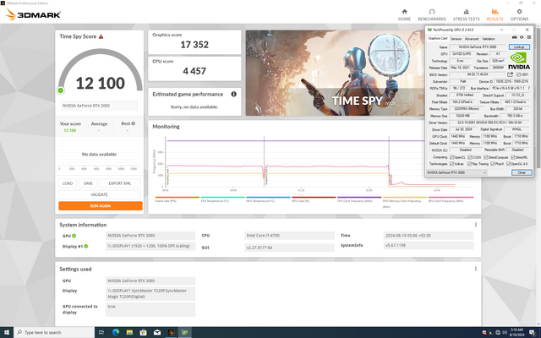Switch to the Advanced tab in GPU-Z

471,38
